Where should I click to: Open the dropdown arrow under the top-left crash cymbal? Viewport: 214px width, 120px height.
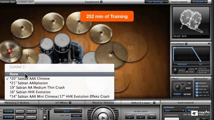[x=22, y=36]
